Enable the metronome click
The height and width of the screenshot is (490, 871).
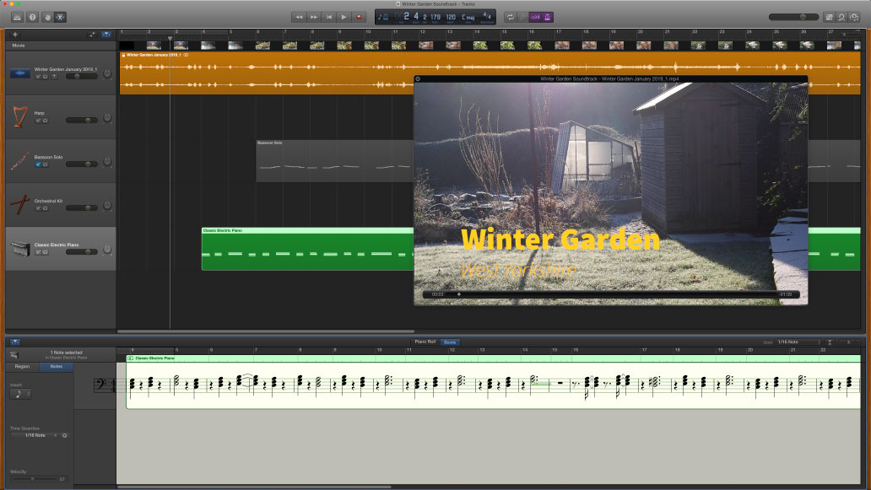[x=548, y=17]
